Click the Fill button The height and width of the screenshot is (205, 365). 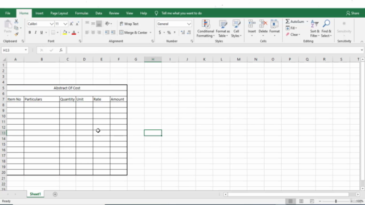291,28
